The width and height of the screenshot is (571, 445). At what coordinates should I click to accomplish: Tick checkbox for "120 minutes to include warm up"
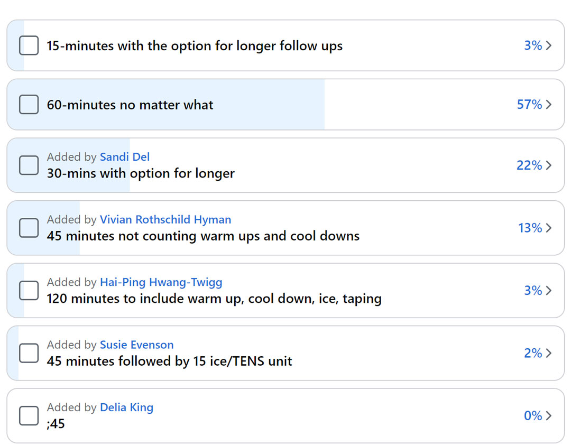point(29,291)
